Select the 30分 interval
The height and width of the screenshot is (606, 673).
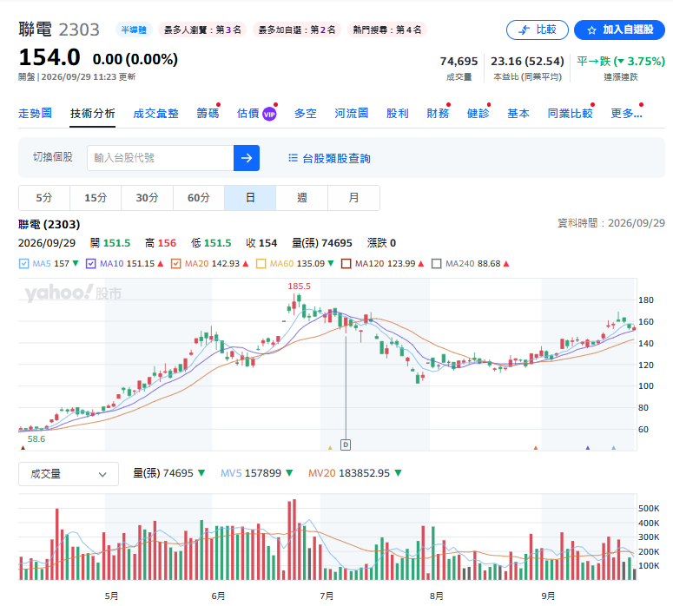tap(148, 198)
